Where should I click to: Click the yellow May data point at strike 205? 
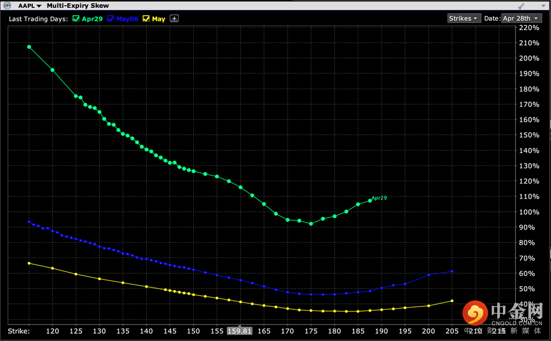pos(452,301)
